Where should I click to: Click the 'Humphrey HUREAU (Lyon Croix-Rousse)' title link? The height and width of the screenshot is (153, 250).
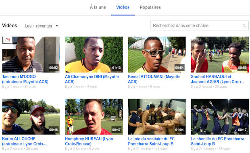(x=89, y=141)
